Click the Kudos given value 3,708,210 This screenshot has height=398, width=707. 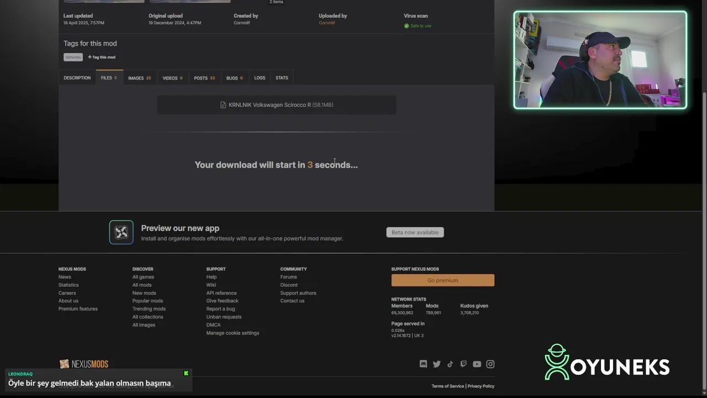[x=469, y=313]
